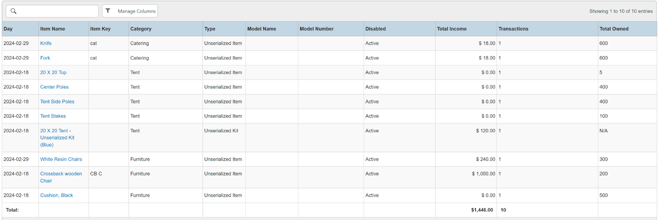Sort by Total Income column header
This screenshot has width=659, height=220.
(451, 29)
